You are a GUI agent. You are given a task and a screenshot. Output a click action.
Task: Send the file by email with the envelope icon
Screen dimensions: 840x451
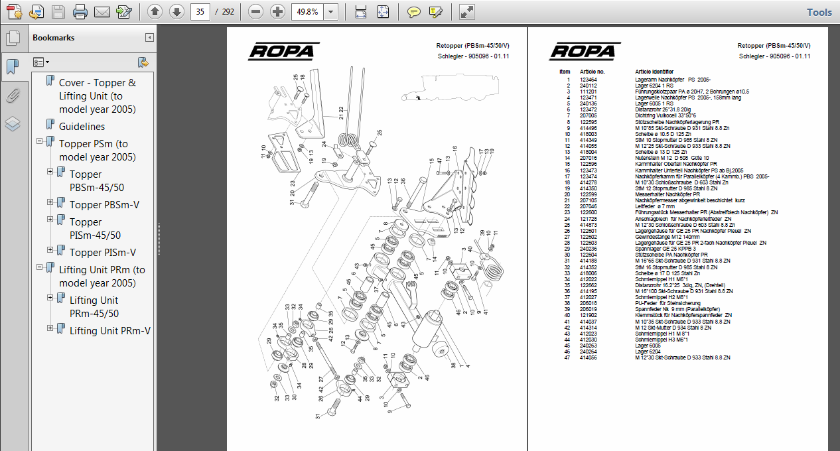pyautogui.click(x=102, y=11)
